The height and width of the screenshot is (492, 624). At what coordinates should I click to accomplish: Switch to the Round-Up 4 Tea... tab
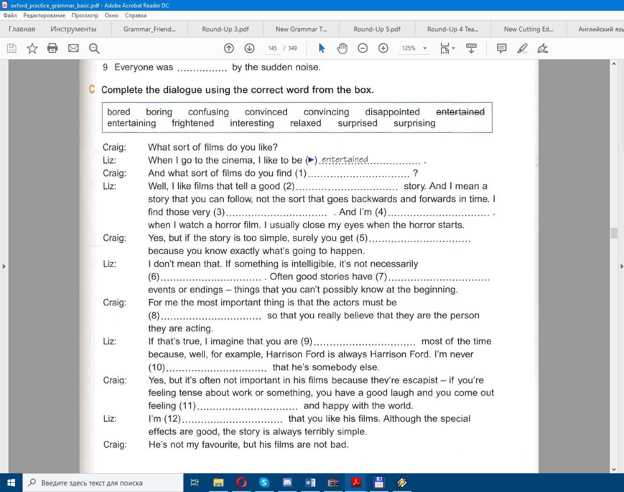pyautogui.click(x=453, y=29)
